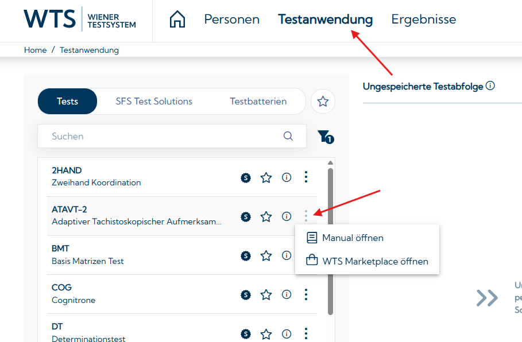Favorite the DT Determinationstest star
The height and width of the screenshot is (342, 522).
266,334
